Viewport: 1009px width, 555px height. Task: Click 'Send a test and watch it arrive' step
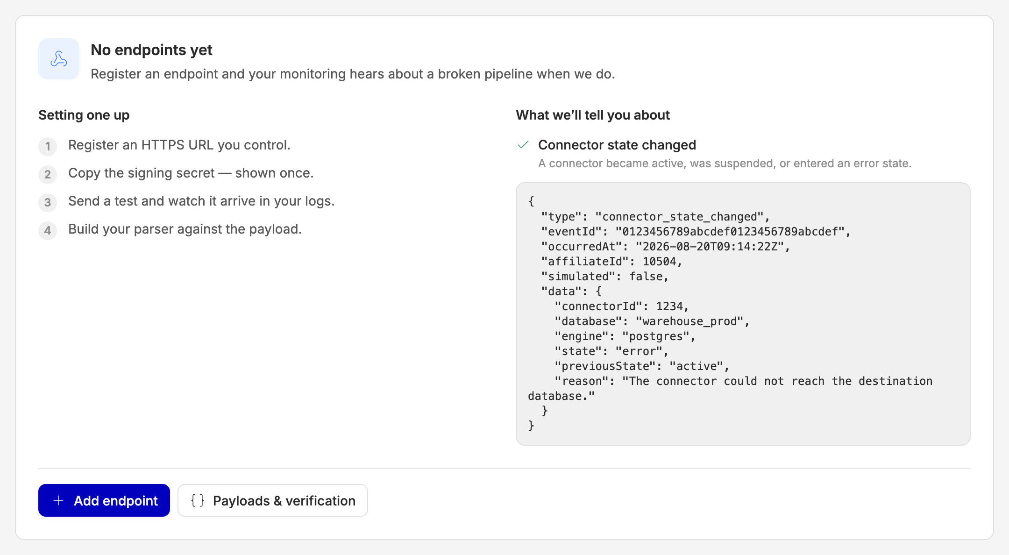pos(201,201)
